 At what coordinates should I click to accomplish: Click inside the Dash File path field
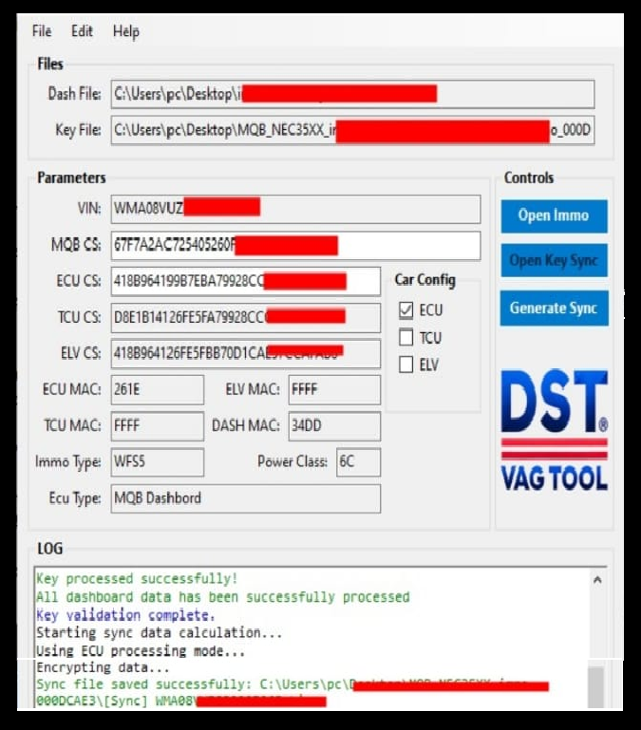coord(351,94)
